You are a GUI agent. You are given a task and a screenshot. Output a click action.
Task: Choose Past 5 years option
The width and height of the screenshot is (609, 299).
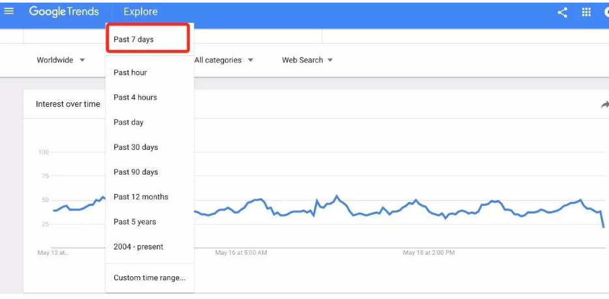pos(135,221)
